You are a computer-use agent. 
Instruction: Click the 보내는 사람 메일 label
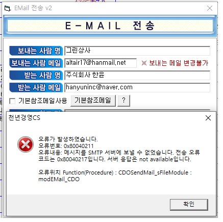[x=36, y=63]
